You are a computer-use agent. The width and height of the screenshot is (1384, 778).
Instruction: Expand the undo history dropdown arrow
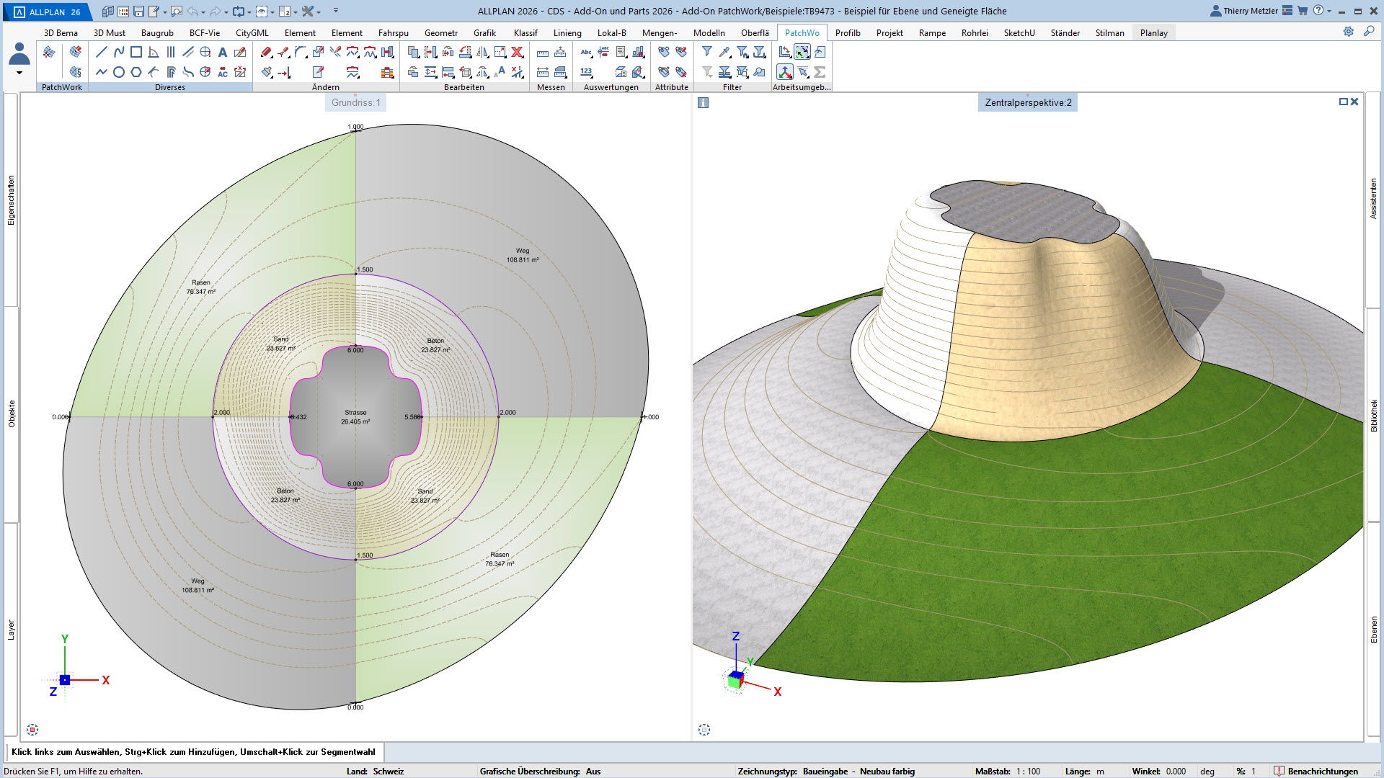(204, 12)
